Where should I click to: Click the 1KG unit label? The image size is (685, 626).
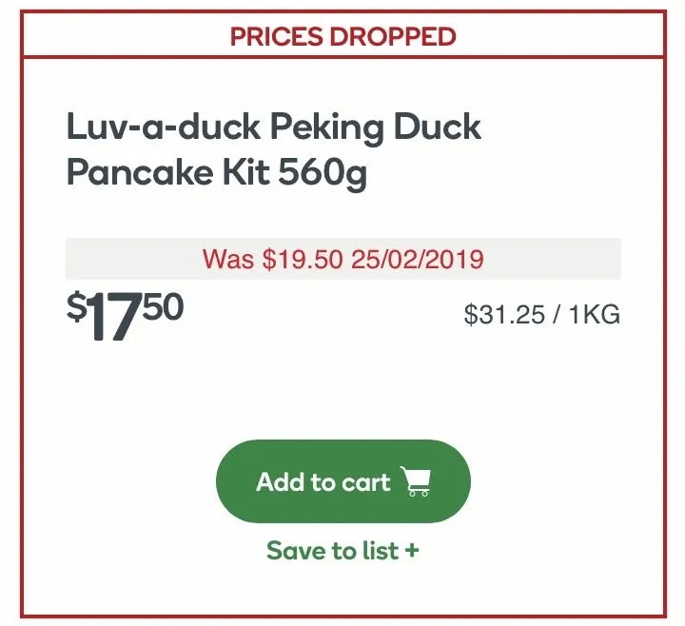(595, 315)
